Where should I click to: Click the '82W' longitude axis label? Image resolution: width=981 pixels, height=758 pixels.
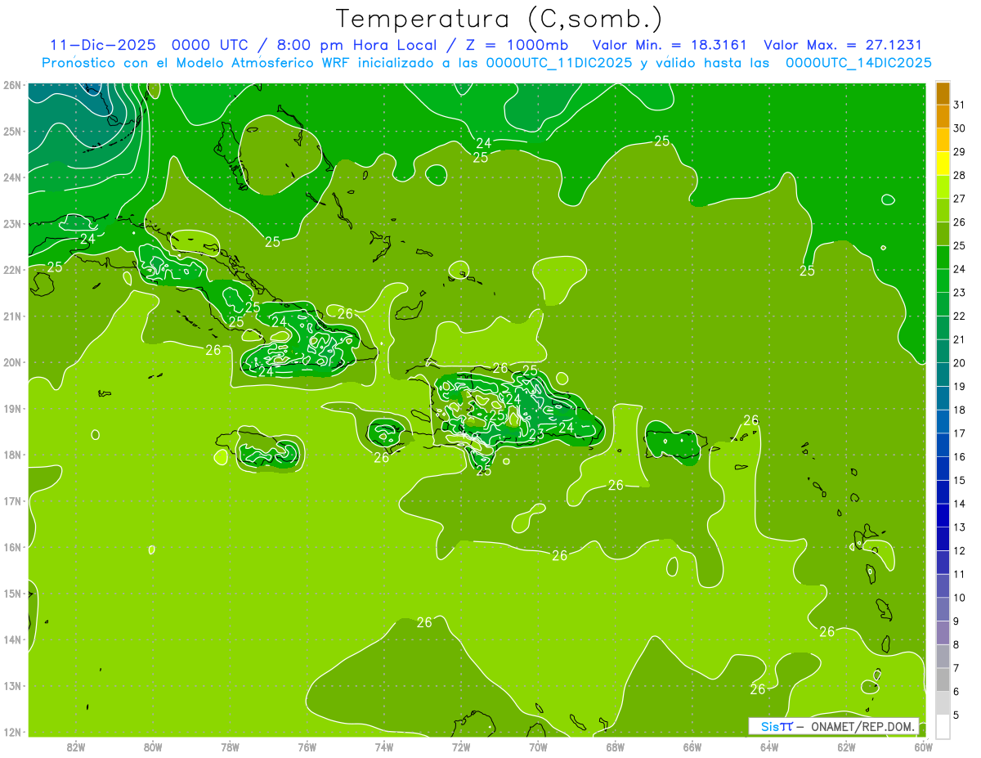(x=76, y=746)
